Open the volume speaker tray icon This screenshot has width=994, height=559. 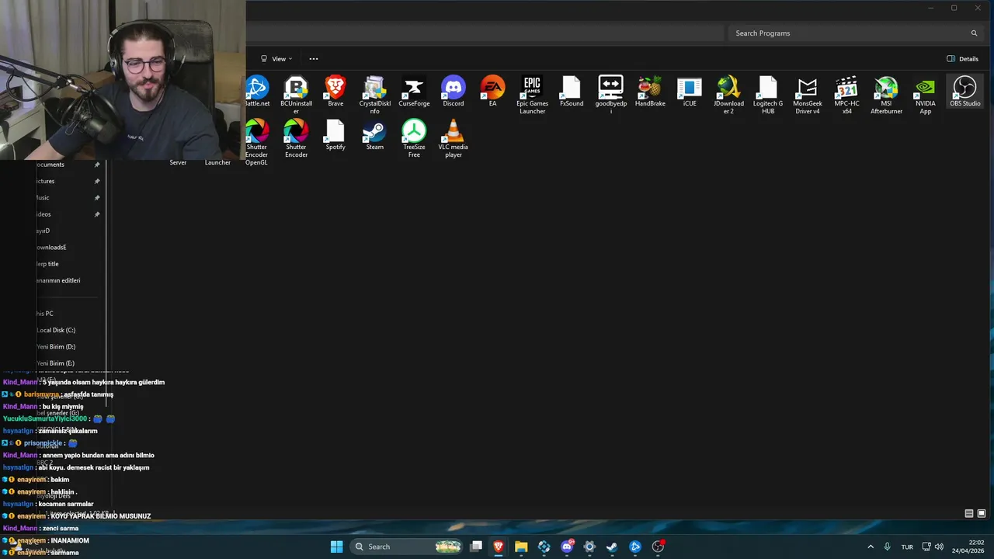point(939,547)
